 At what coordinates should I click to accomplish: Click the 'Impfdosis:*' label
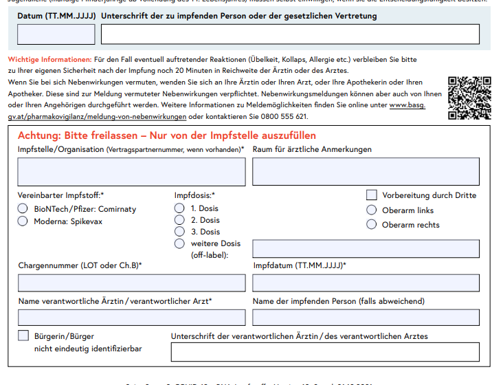pyautogui.click(x=194, y=195)
